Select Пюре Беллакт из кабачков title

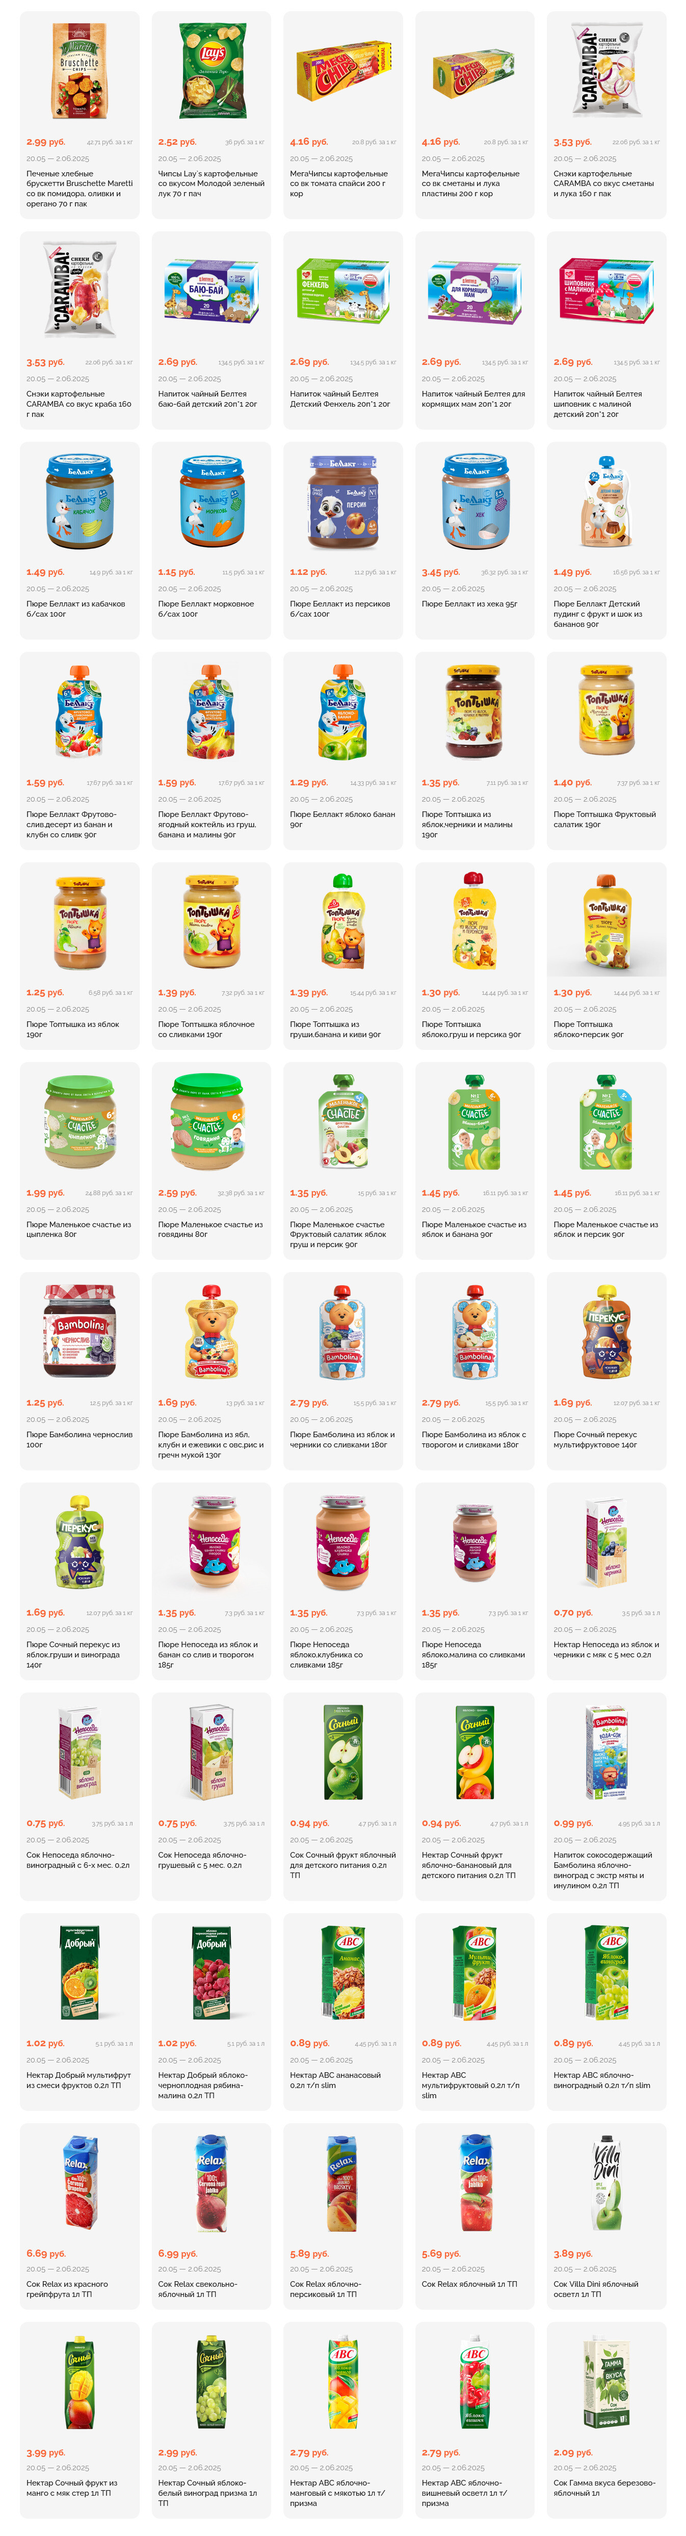click(76, 609)
